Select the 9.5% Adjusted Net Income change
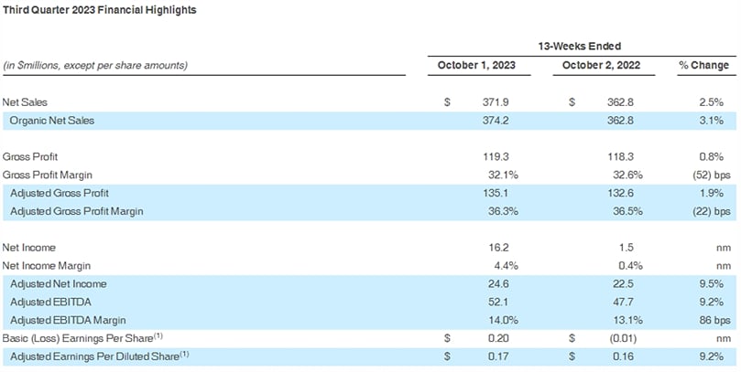 712,284
